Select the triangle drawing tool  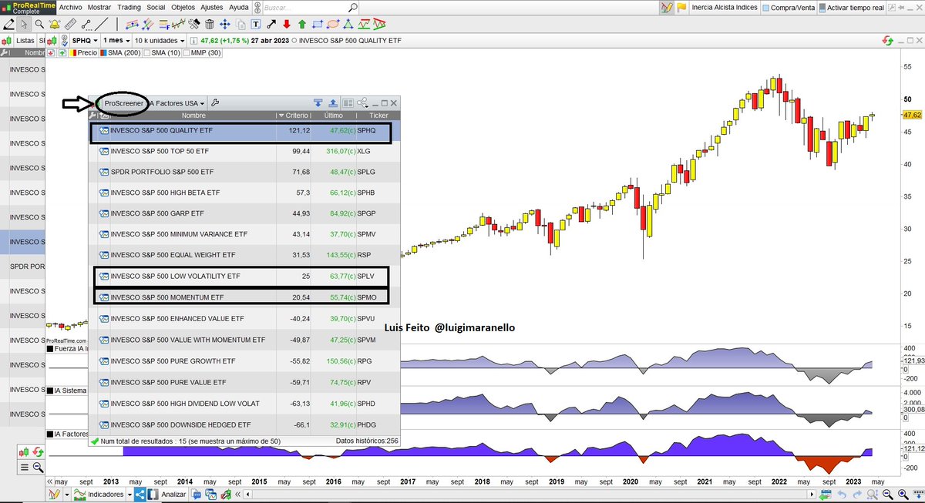348,25
